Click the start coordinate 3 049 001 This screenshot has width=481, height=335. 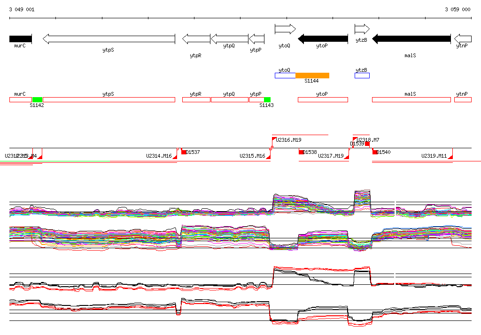[x=22, y=9]
